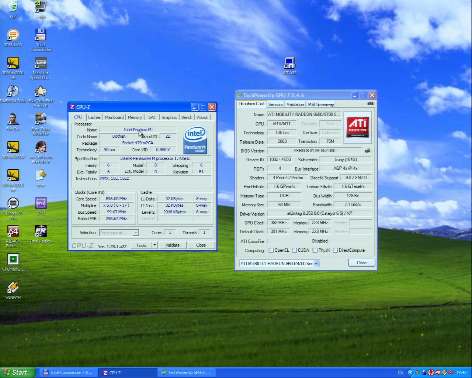Open the CPUMark2.1 desktop icon
Screen dimensions: 472x378
[x=13, y=260]
